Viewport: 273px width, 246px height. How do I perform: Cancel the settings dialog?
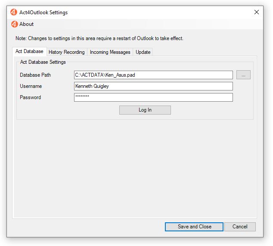pyautogui.click(x=240, y=227)
